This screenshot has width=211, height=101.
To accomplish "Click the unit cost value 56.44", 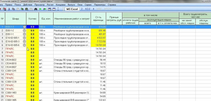I will pyautogui.click(x=98, y=60).
